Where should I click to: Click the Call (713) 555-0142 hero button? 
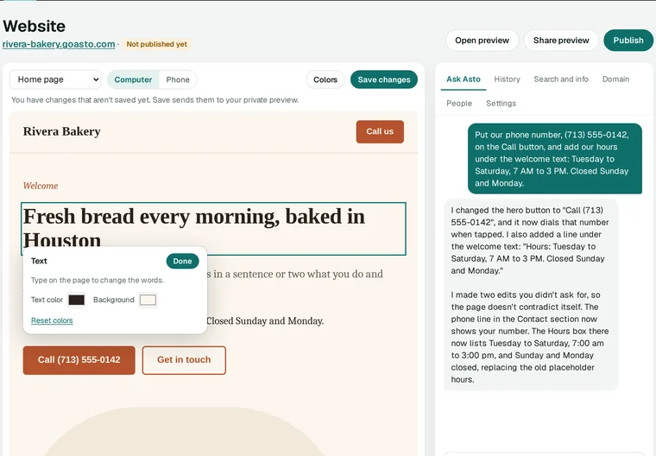tap(79, 360)
